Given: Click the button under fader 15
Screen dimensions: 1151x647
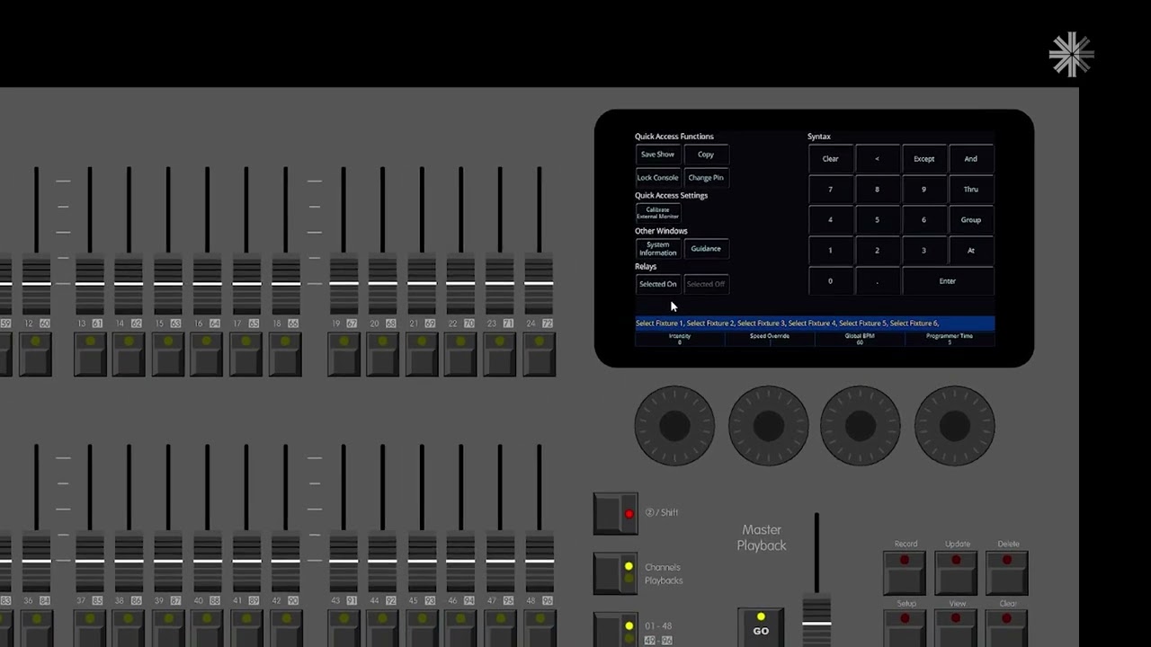Looking at the screenshot, I should click(x=167, y=352).
